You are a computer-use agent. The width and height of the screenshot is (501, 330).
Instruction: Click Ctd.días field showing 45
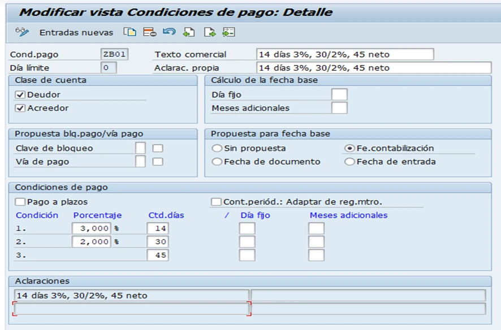[158, 255]
